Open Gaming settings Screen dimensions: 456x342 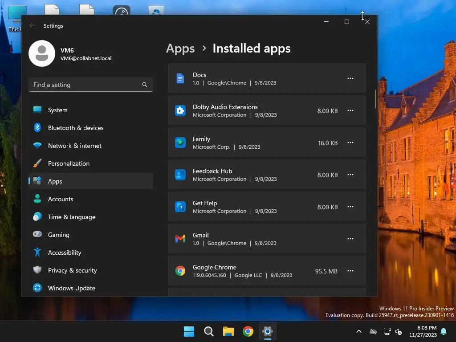(x=91, y=235)
